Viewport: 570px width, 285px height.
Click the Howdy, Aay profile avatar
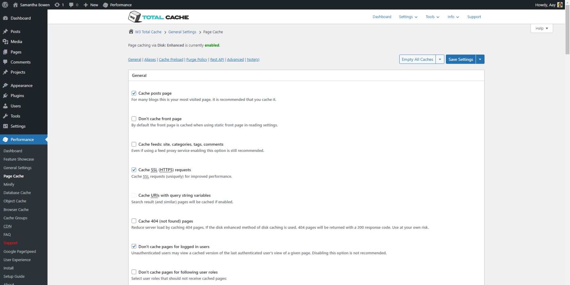click(560, 5)
